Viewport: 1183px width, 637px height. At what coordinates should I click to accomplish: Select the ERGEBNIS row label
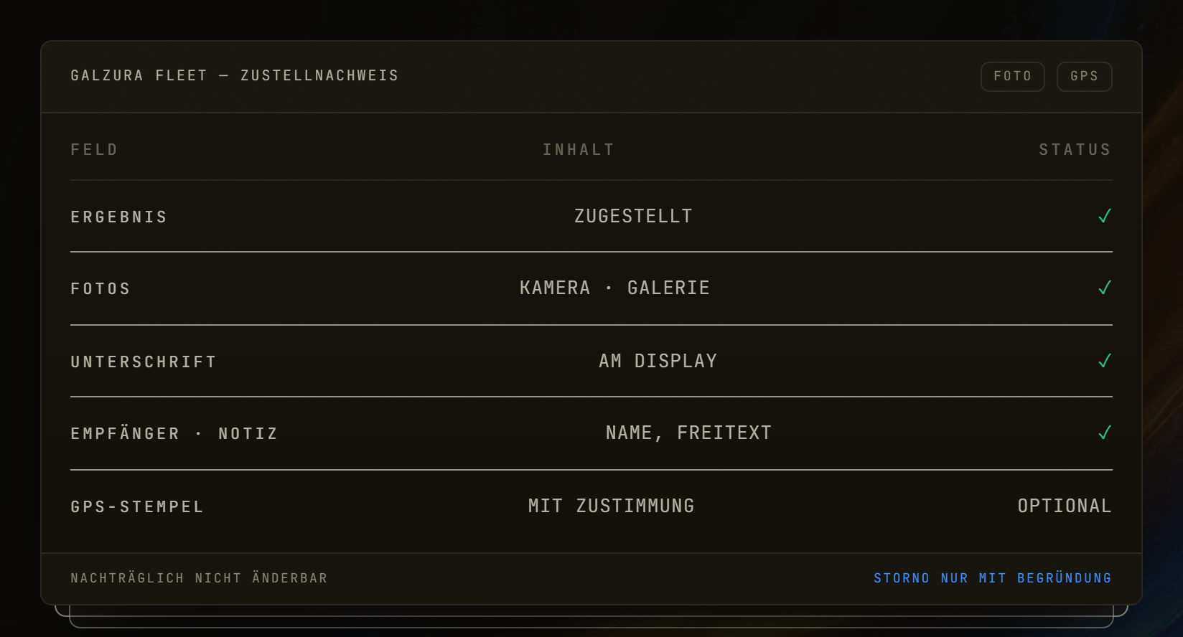coord(119,217)
